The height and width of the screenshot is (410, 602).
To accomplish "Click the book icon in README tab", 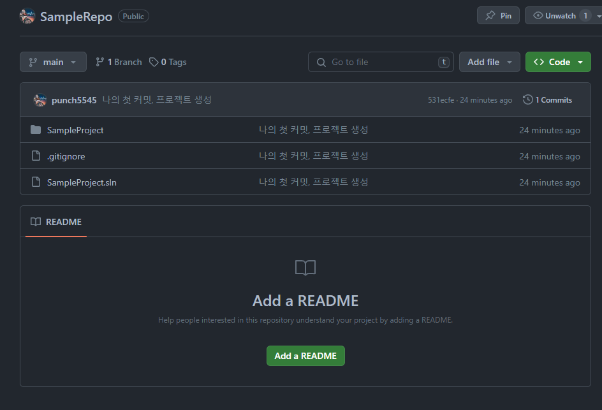I will (x=36, y=222).
